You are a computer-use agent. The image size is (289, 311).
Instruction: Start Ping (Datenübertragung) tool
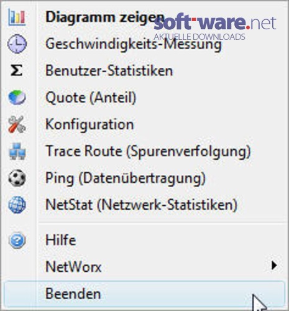pos(144,178)
